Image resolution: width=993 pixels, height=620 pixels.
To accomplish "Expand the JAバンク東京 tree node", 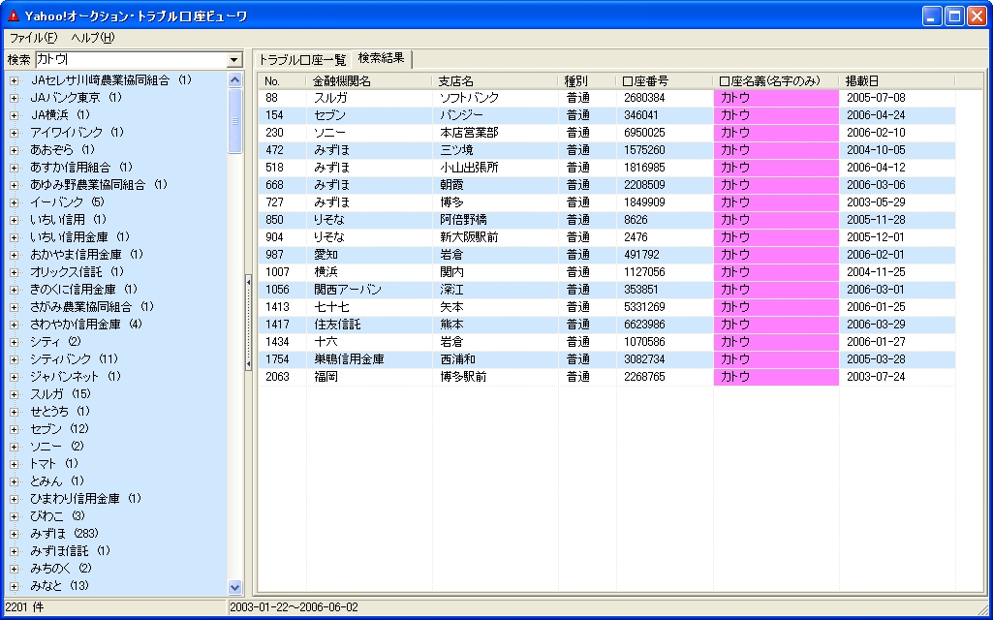I will pos(14,98).
